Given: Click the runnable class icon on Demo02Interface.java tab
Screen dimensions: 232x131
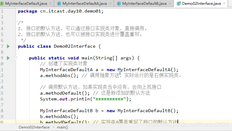Looking at the screenshot, I should click(179, 3).
